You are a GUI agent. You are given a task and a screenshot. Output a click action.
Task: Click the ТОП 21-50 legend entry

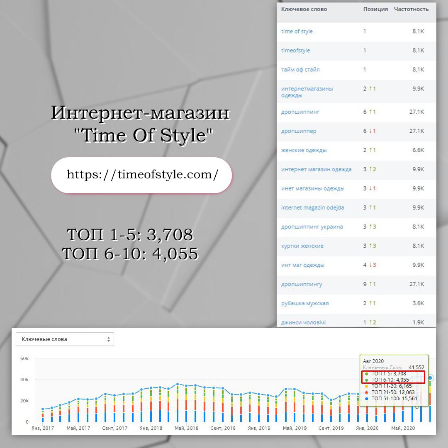pyautogui.click(x=390, y=392)
